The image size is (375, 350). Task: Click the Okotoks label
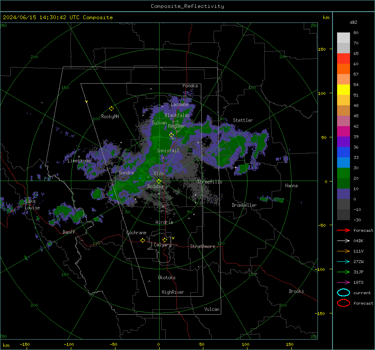click(x=167, y=278)
